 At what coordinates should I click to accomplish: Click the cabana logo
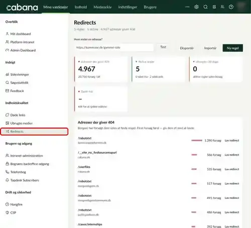pos(22,8)
